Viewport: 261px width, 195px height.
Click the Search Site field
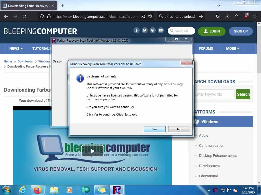[x=181, y=31]
